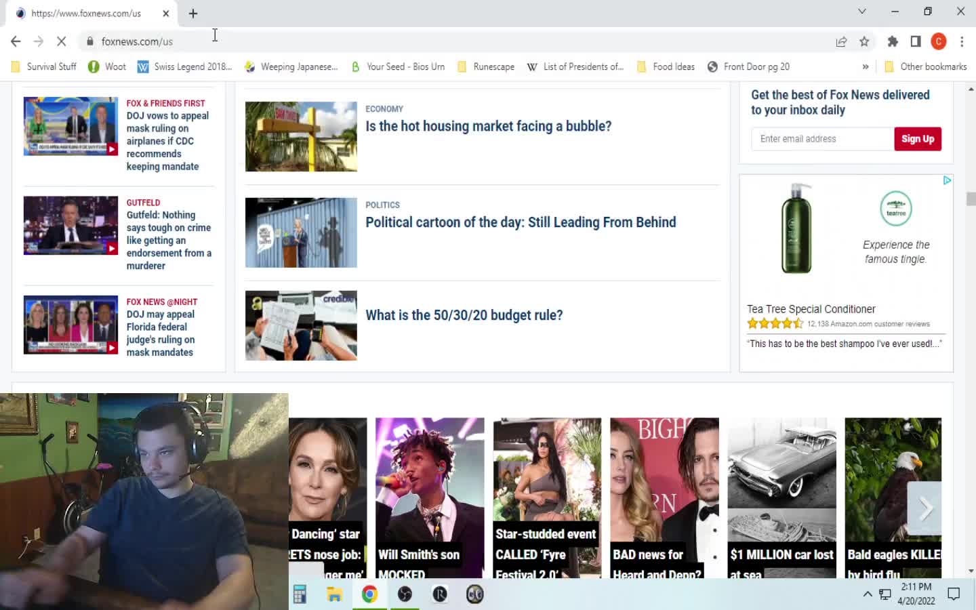This screenshot has height=610, width=976.
Task: Click the Enter email address field
Action: click(822, 139)
